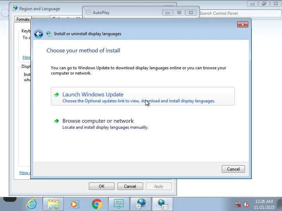Click the Show desktop strip at the taskbar end
The image size is (282, 211).
tap(280, 204)
